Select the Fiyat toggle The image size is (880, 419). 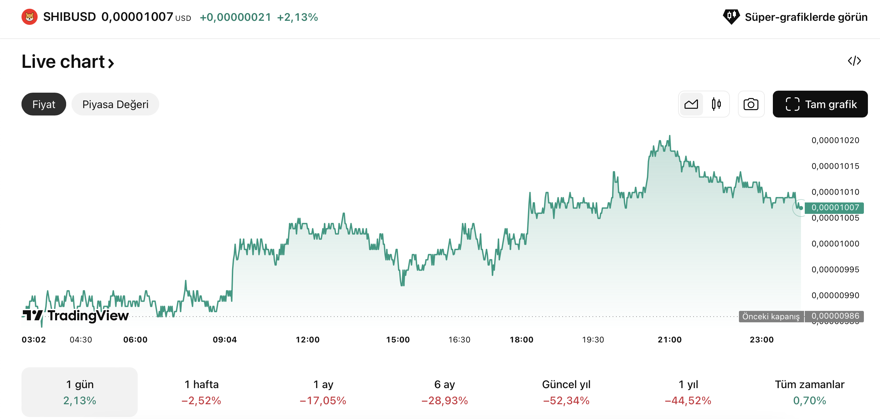(x=44, y=104)
